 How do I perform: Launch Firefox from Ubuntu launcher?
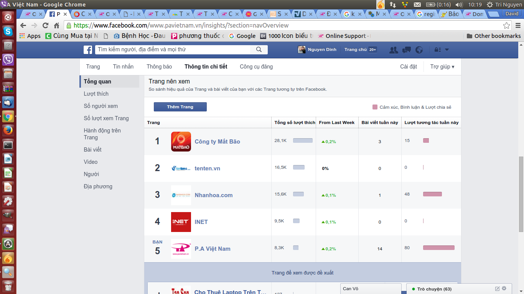click(x=8, y=131)
